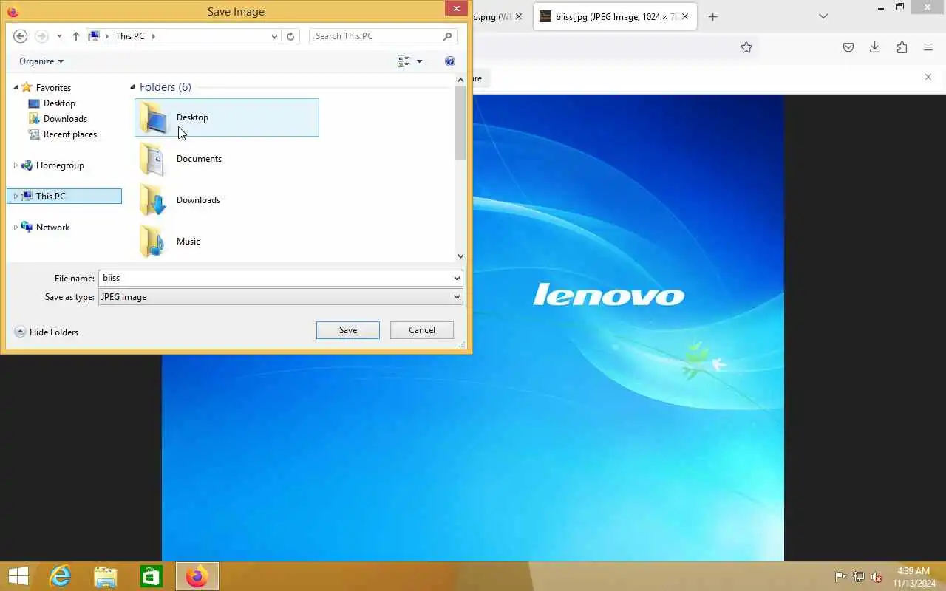The image size is (946, 591).
Task: Dismiss the Firefox notification bar
Action: tap(929, 77)
